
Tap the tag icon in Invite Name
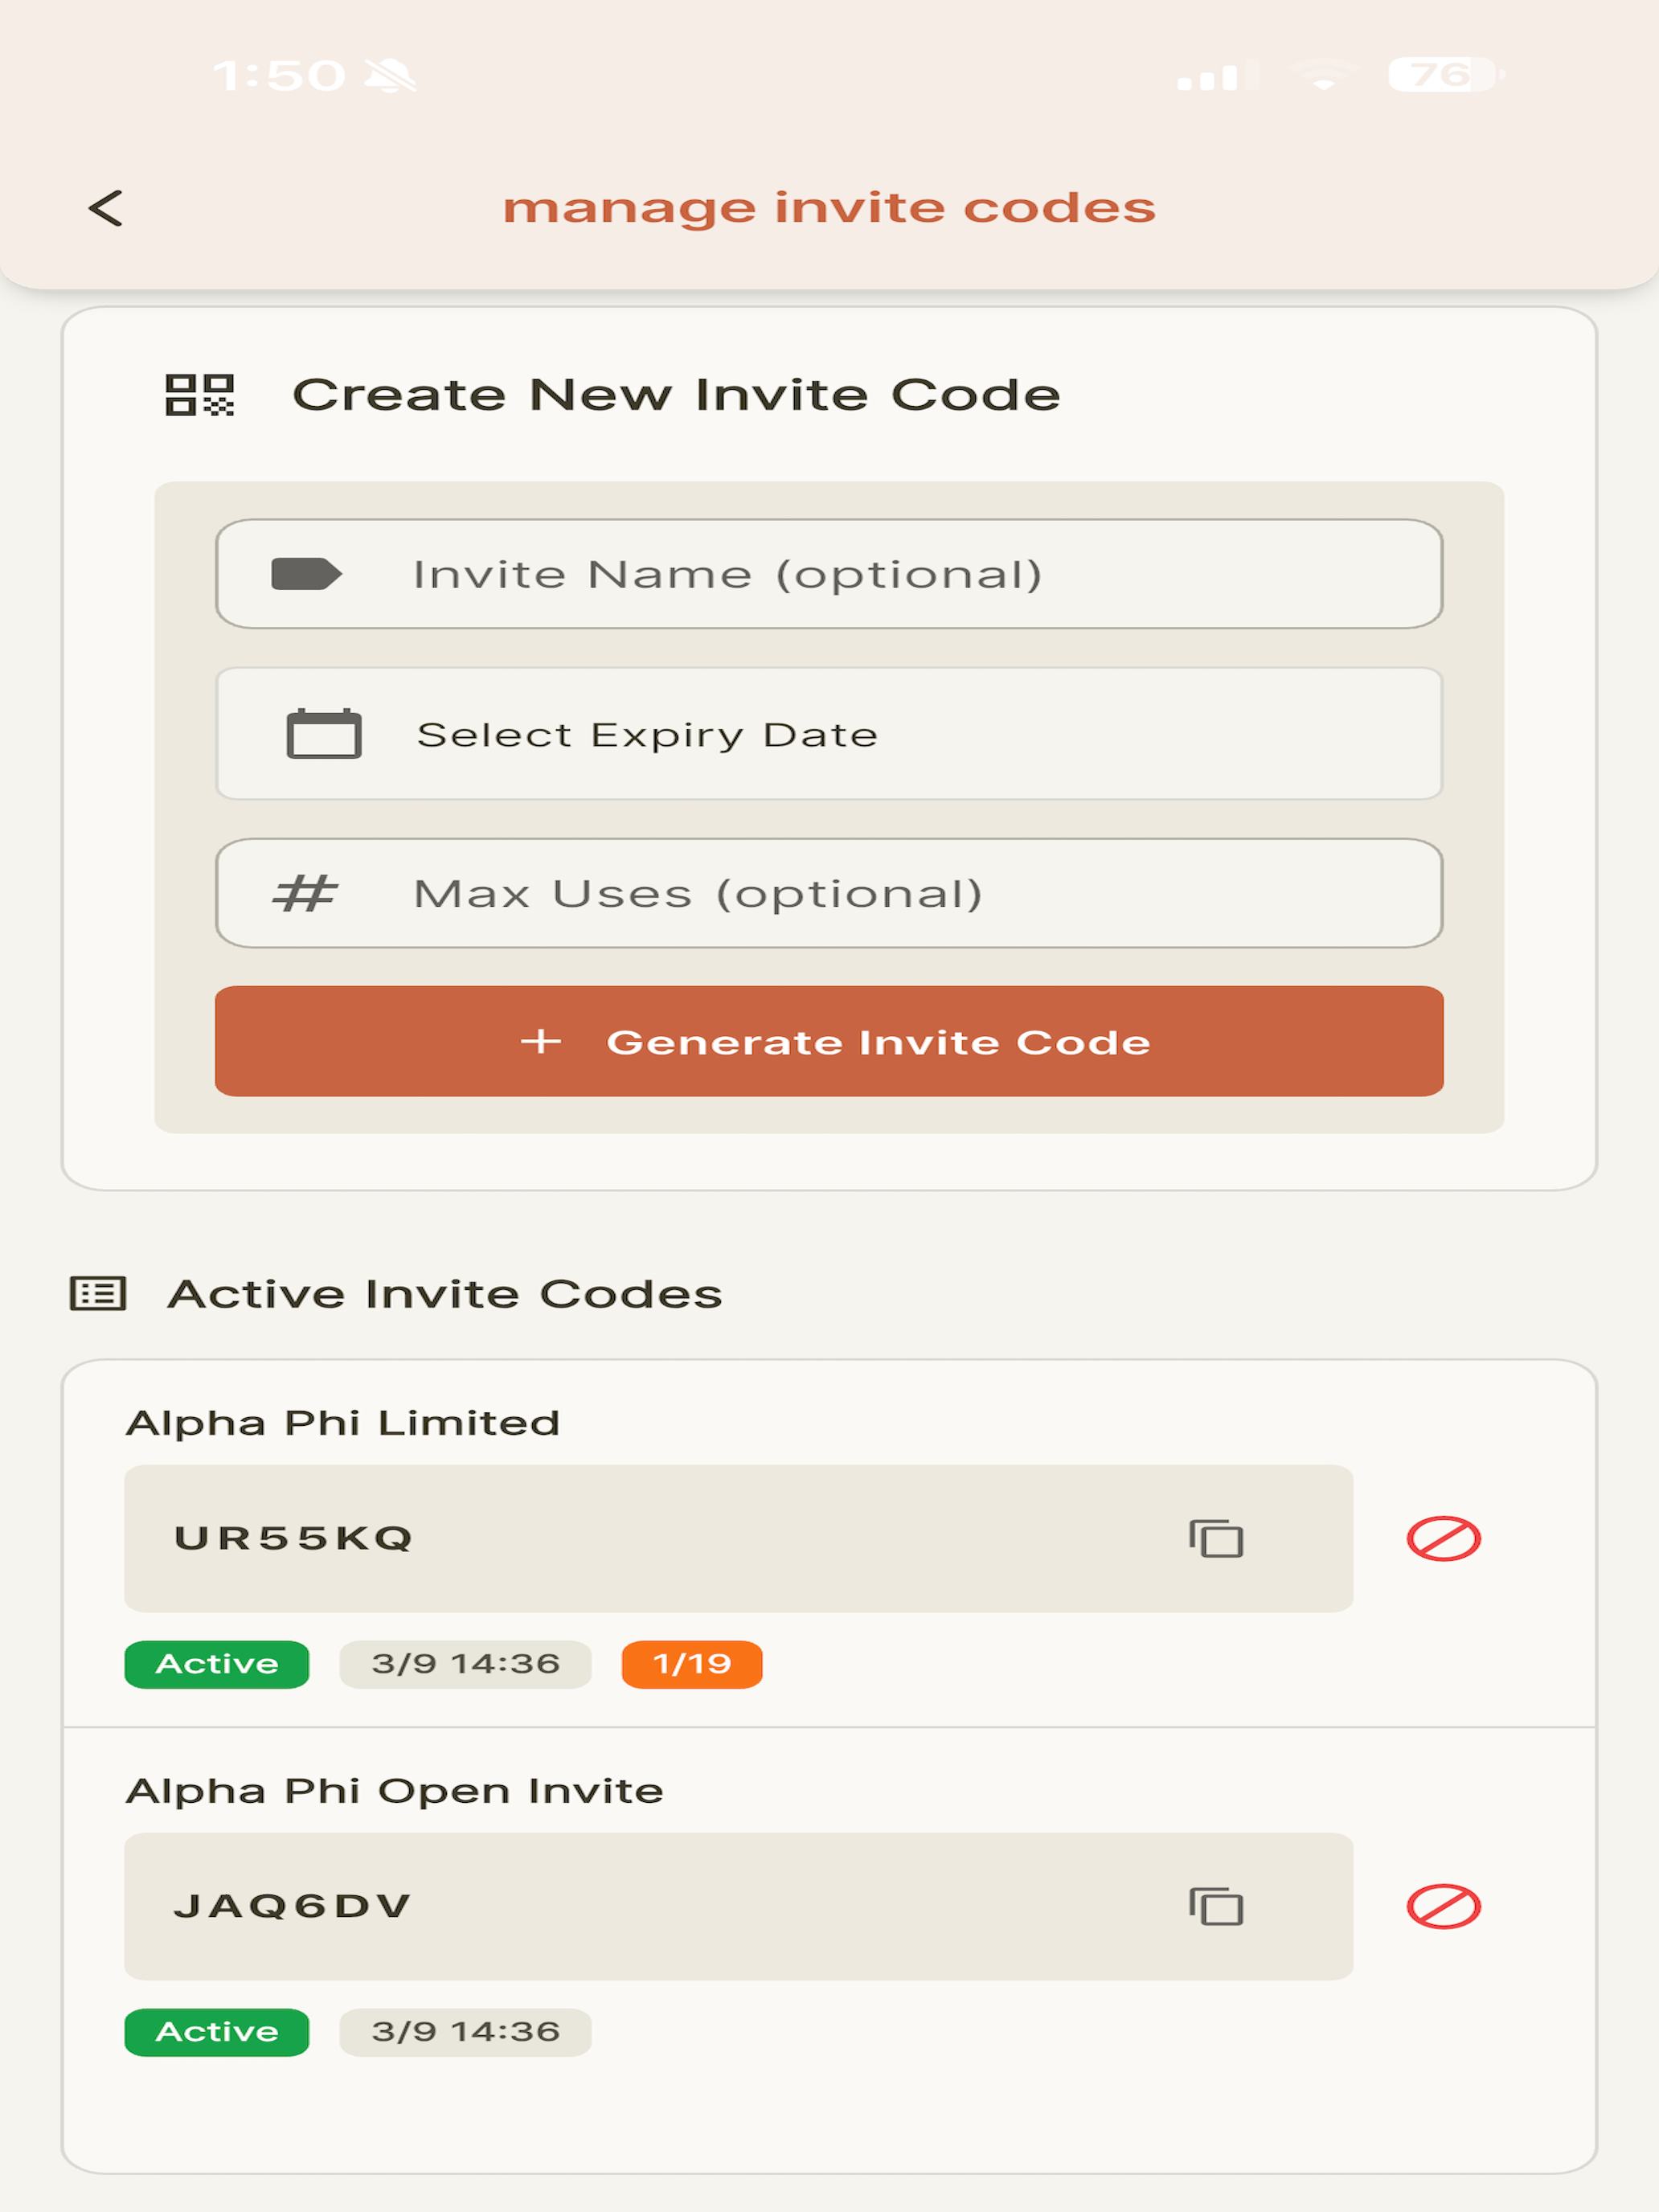306,574
